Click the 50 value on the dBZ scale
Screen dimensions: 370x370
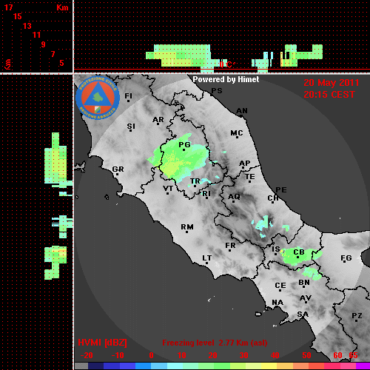point(306,355)
